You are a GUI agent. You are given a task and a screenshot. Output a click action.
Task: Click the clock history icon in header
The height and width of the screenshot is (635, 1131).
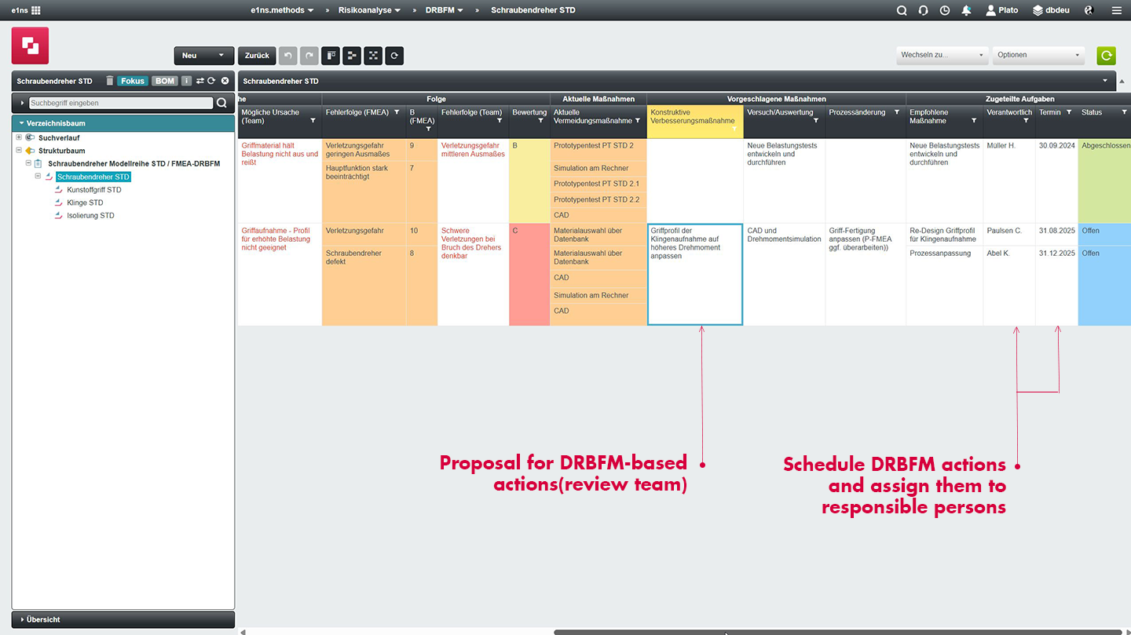coord(945,10)
